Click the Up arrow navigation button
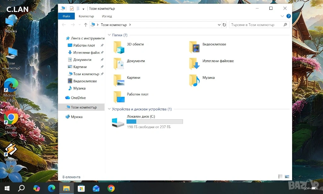The width and height of the screenshot is (323, 194). click(85, 25)
